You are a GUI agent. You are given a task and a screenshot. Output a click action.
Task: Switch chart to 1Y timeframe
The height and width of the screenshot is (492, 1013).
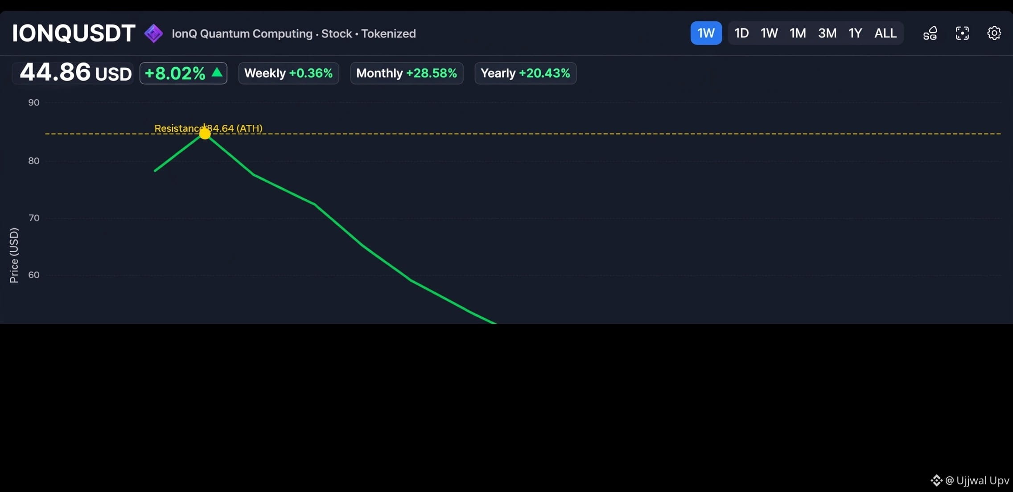click(x=855, y=33)
